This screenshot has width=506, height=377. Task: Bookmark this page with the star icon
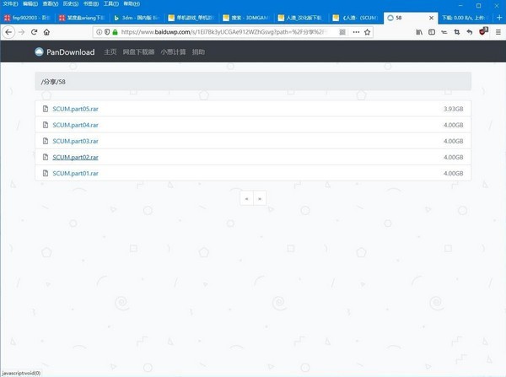(368, 32)
